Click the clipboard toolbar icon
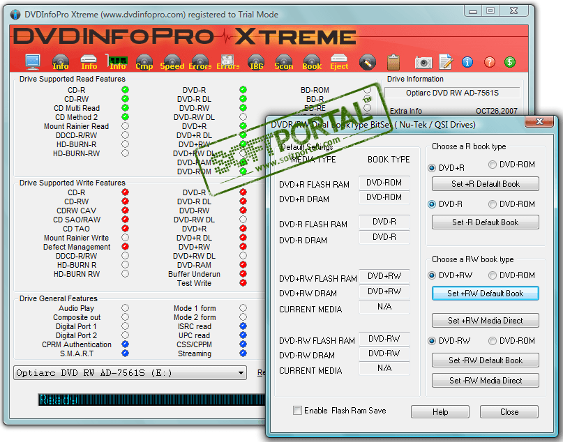 click(393, 62)
